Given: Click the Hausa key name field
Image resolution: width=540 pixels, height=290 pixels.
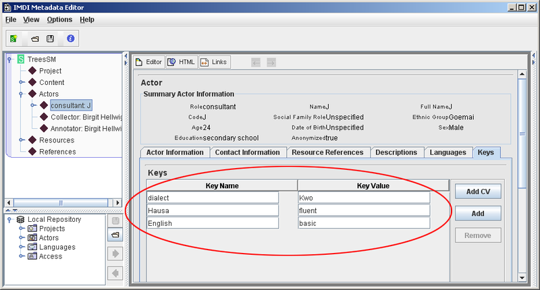Looking at the screenshot, I should (213, 210).
